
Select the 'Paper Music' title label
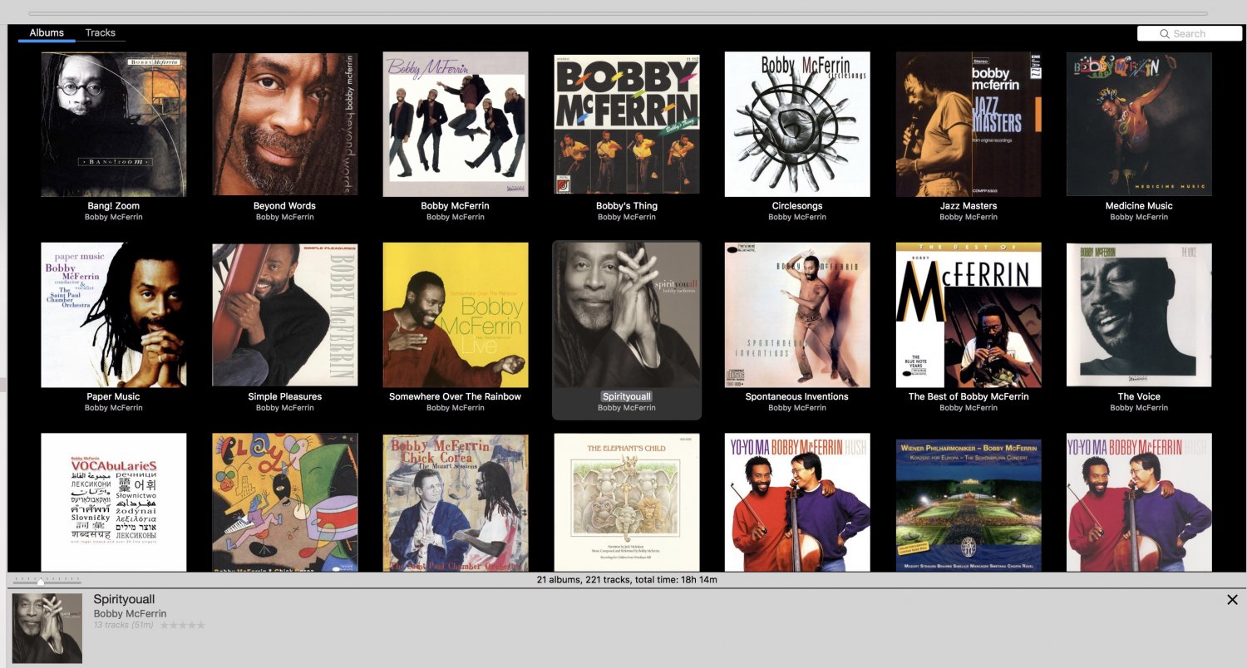click(x=114, y=396)
